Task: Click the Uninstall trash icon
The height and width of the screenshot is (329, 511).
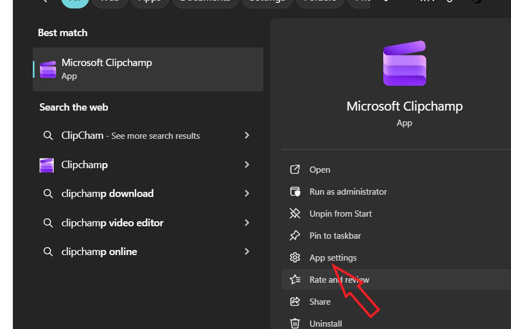Action: 295,323
